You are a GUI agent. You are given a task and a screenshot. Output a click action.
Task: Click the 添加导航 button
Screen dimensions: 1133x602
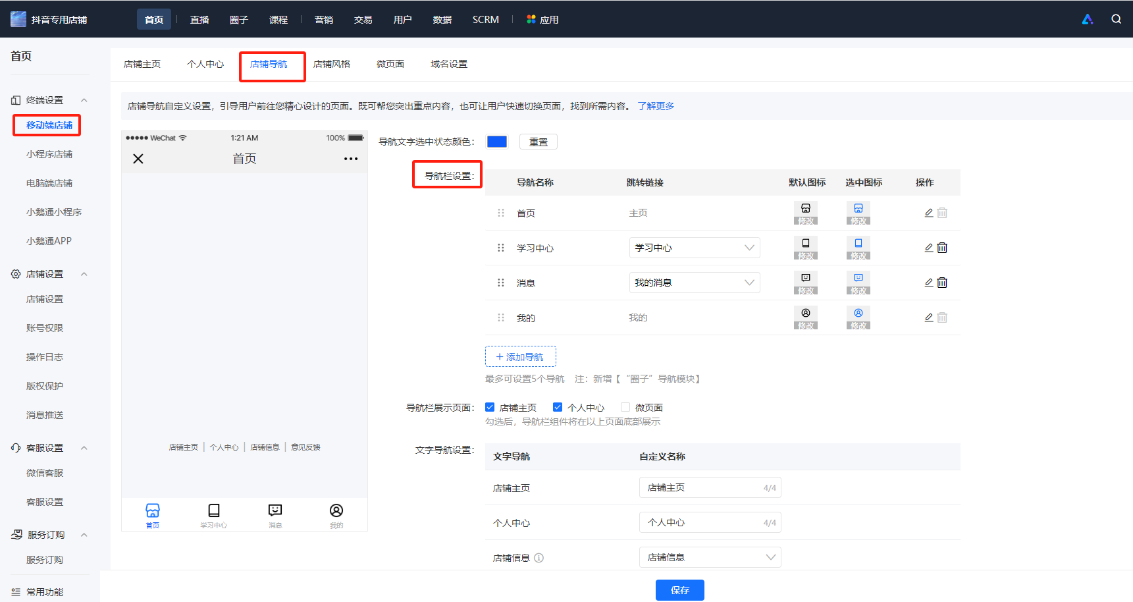click(x=521, y=356)
